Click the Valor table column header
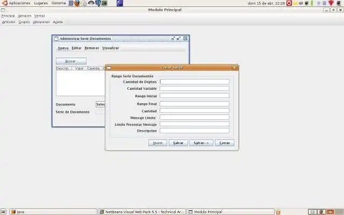Screen dimensions: 344x215 pos(80,68)
